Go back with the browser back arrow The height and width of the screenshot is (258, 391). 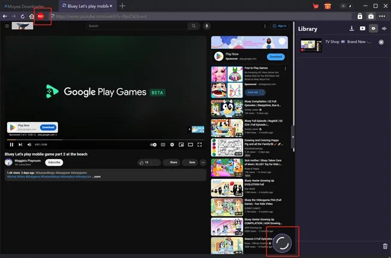pos(5,16)
